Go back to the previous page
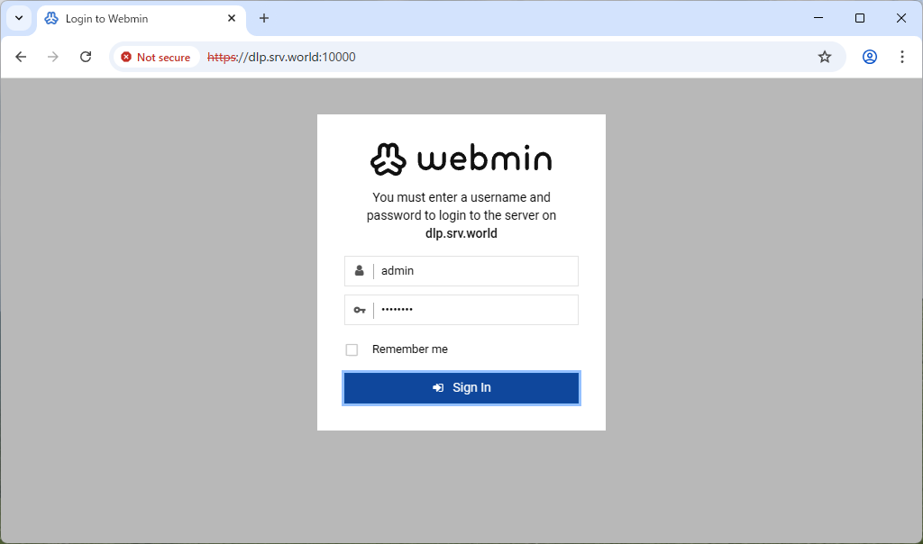Viewport: 923px width, 544px height. click(x=21, y=57)
